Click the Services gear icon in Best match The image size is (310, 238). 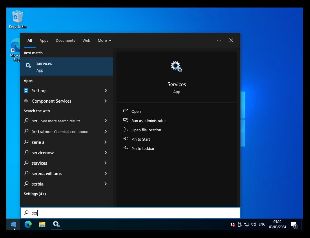point(28,66)
